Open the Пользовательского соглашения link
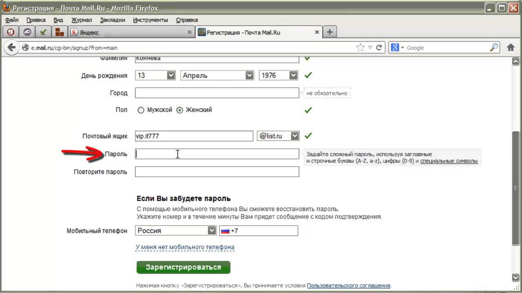Screen dimensions: 522x293 349,286
